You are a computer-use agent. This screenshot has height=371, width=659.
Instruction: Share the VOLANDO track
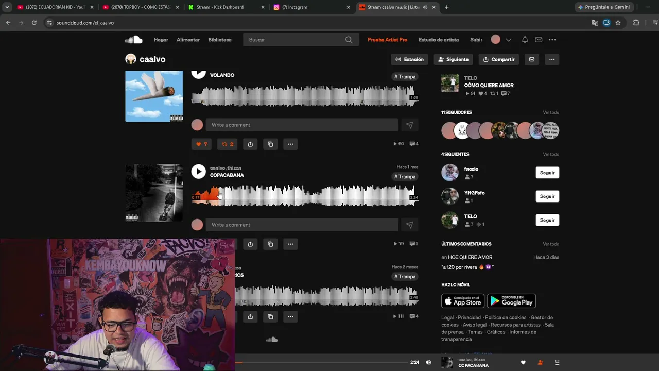[250, 144]
